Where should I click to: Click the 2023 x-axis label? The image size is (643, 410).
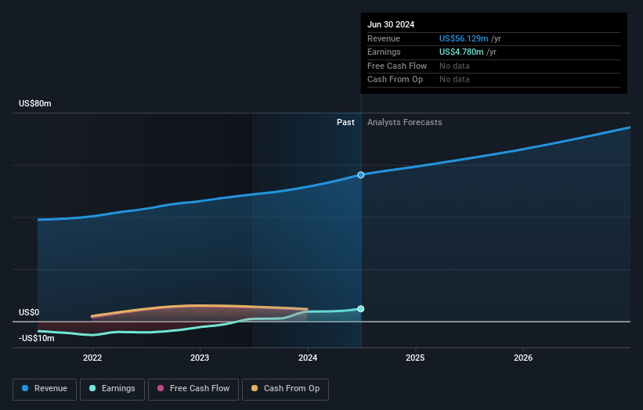200,358
